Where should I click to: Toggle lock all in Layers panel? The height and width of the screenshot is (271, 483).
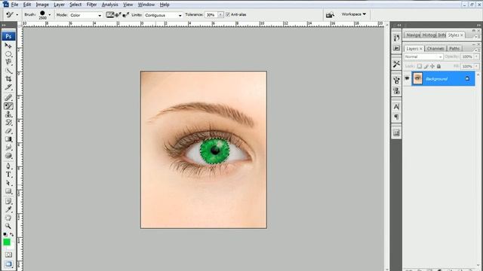tap(438, 66)
